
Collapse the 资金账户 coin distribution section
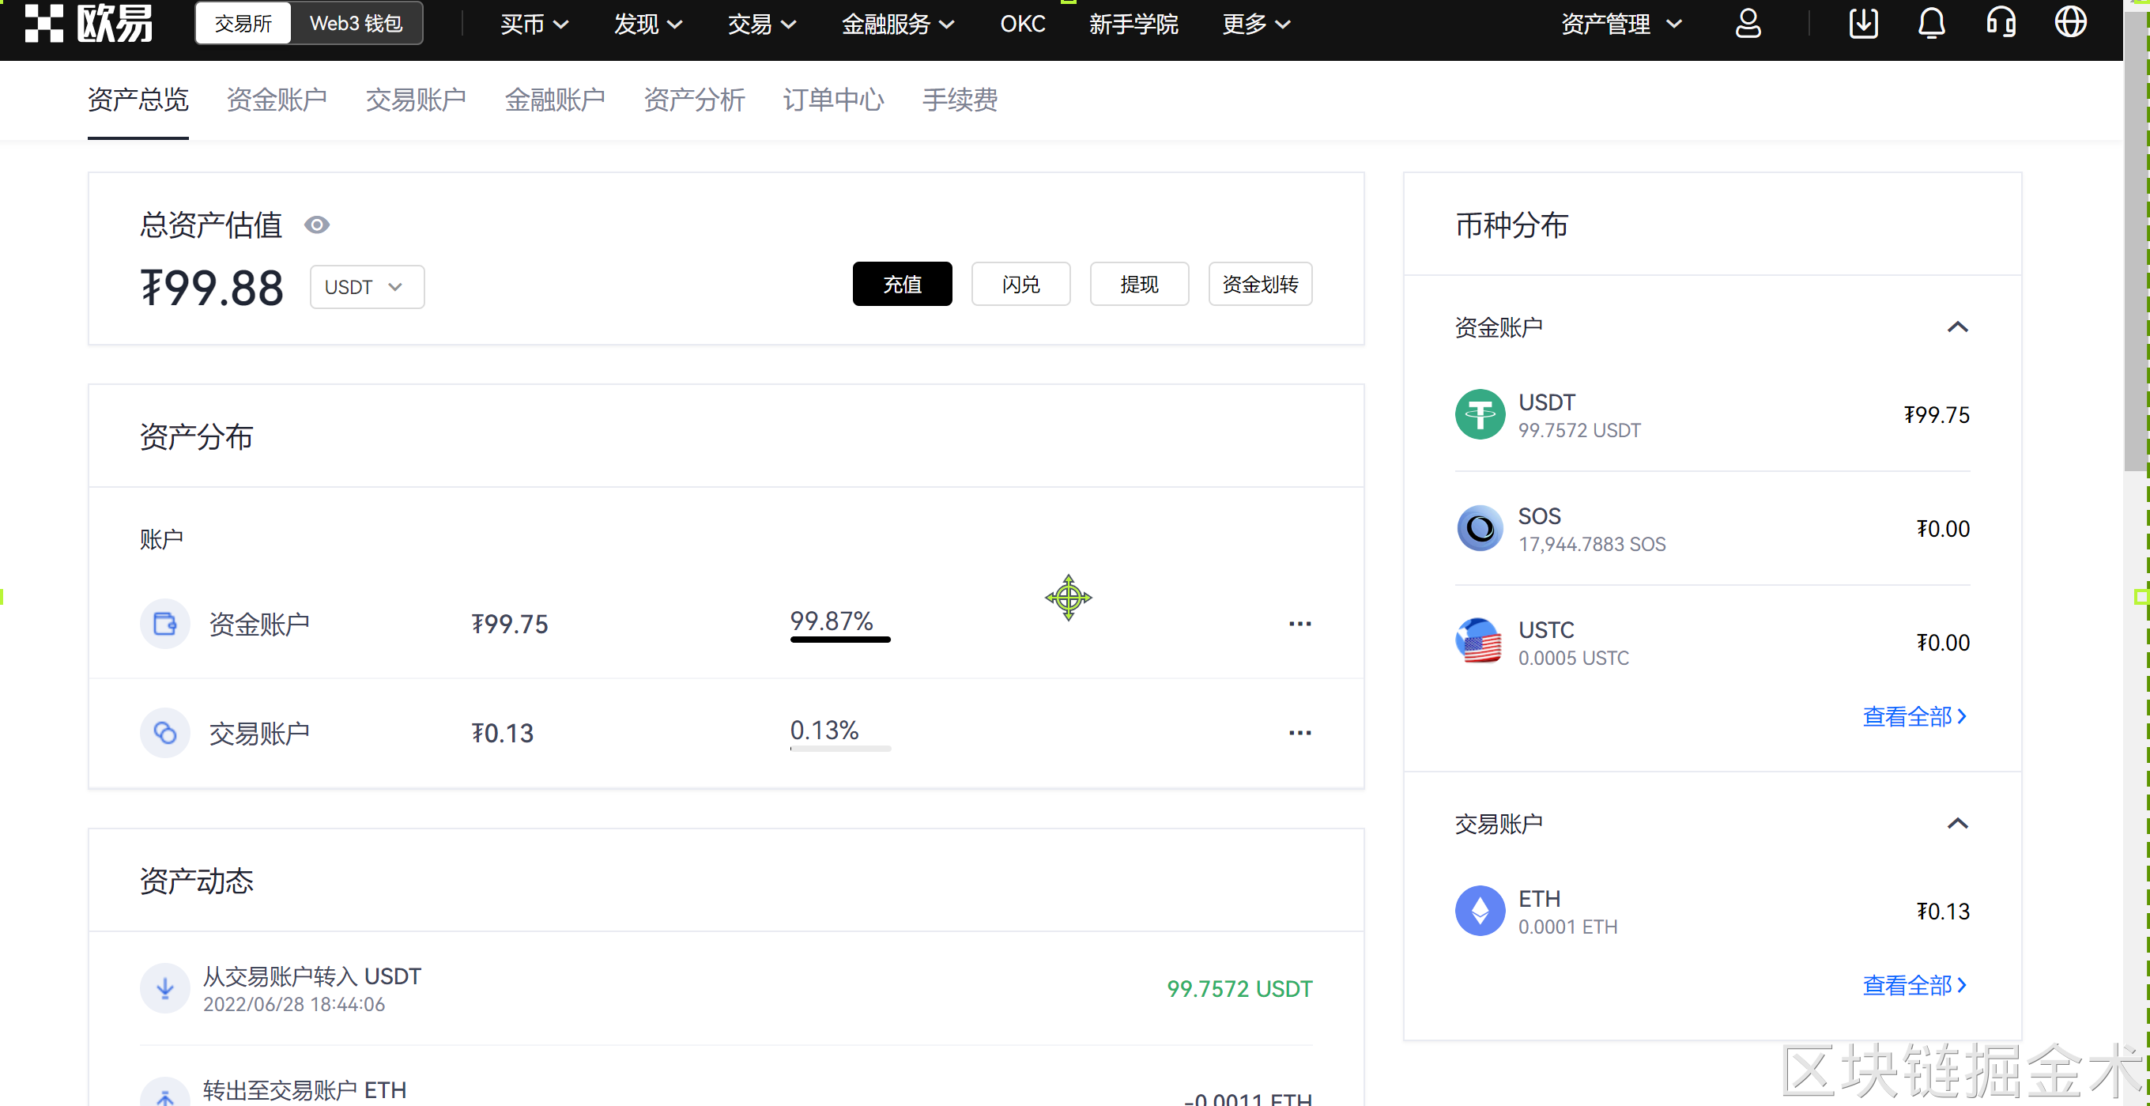pyautogui.click(x=1957, y=327)
